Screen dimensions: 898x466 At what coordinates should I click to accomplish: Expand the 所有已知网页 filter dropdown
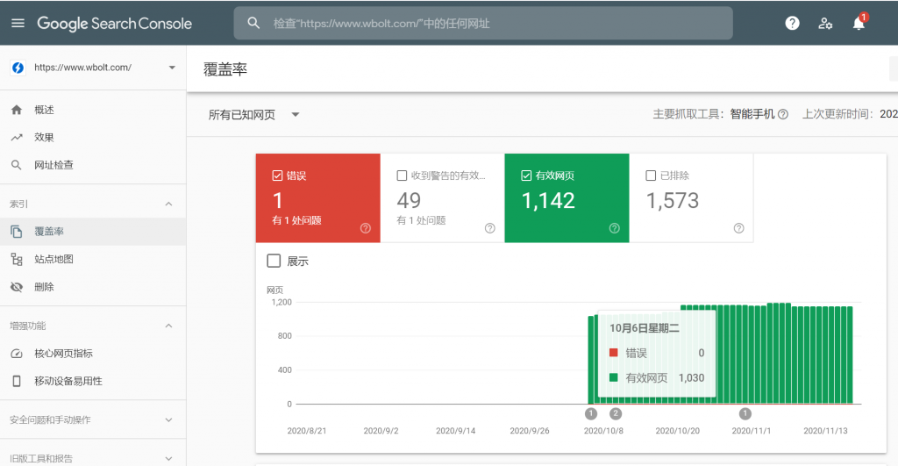[296, 114]
